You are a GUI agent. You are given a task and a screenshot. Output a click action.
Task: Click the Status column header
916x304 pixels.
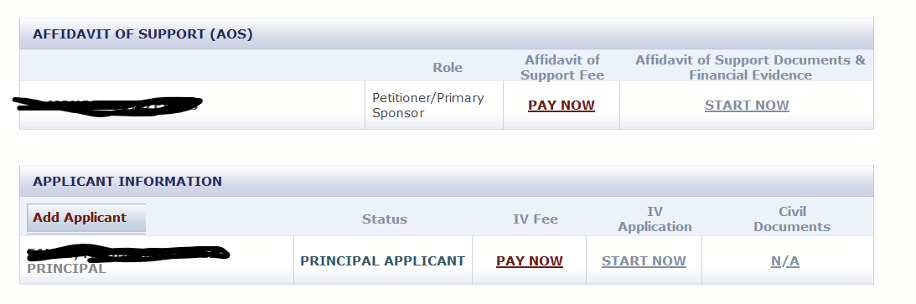[385, 219]
